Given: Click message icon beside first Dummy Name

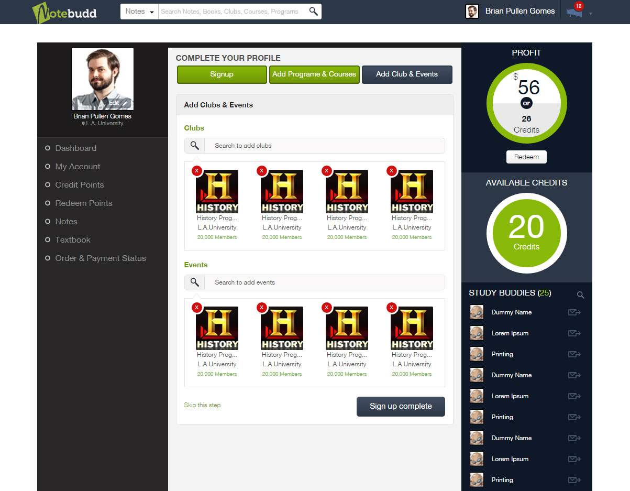Looking at the screenshot, I should click(x=574, y=312).
